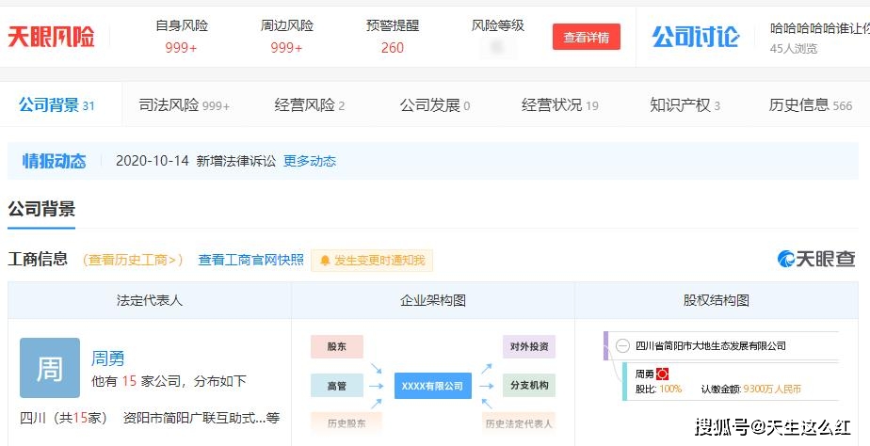Click the 15 companies count
This screenshot has height=446, width=870.
pyautogui.click(x=129, y=381)
